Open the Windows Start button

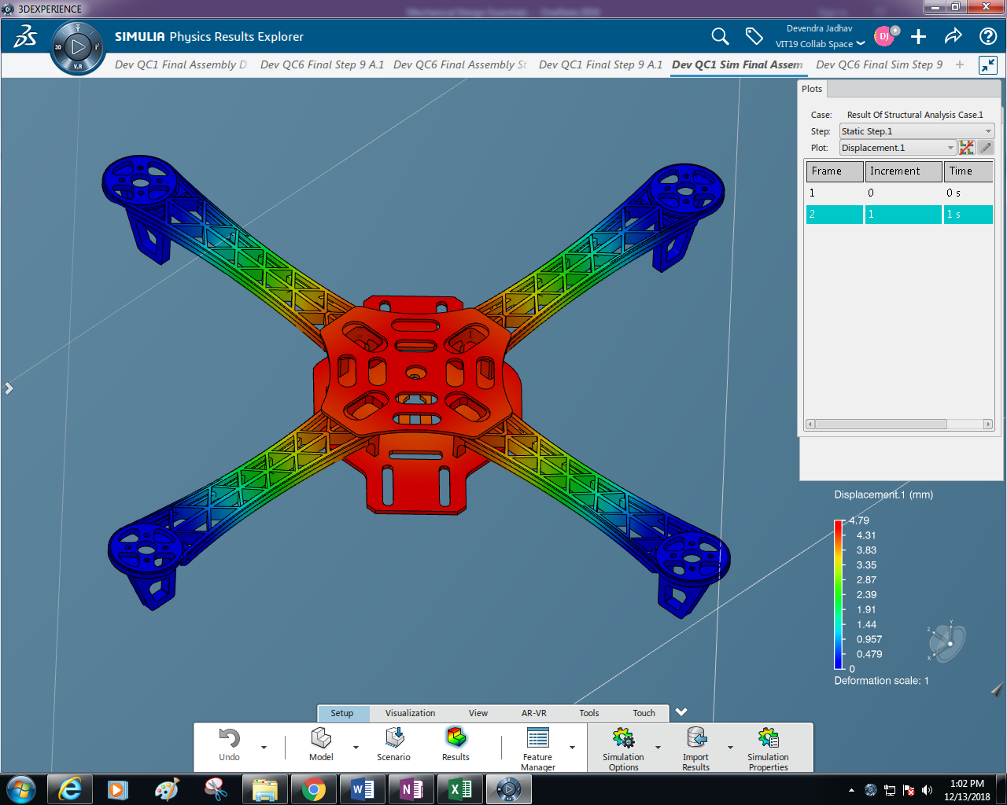tap(21, 789)
